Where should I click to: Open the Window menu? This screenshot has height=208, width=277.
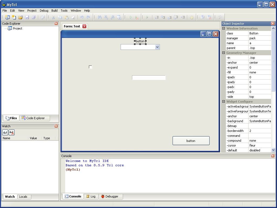(76, 11)
